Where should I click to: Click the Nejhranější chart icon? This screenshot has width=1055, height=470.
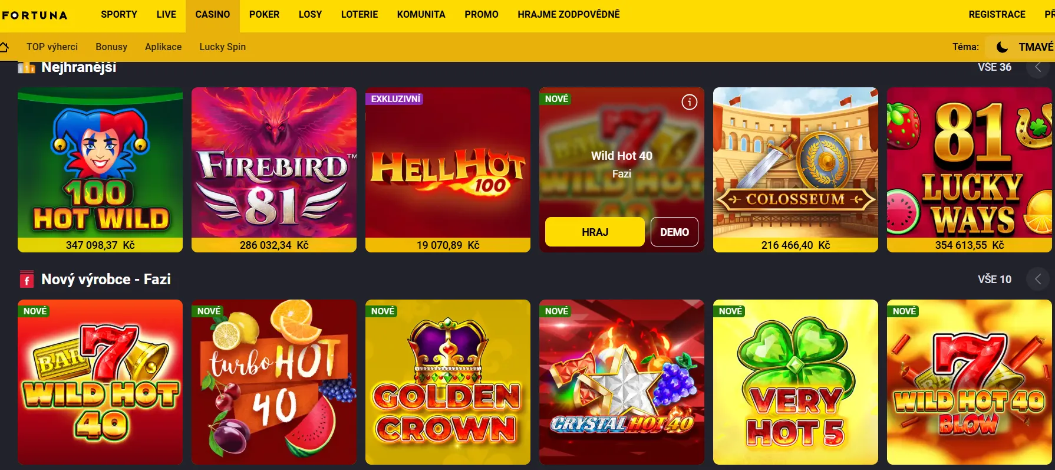click(27, 67)
